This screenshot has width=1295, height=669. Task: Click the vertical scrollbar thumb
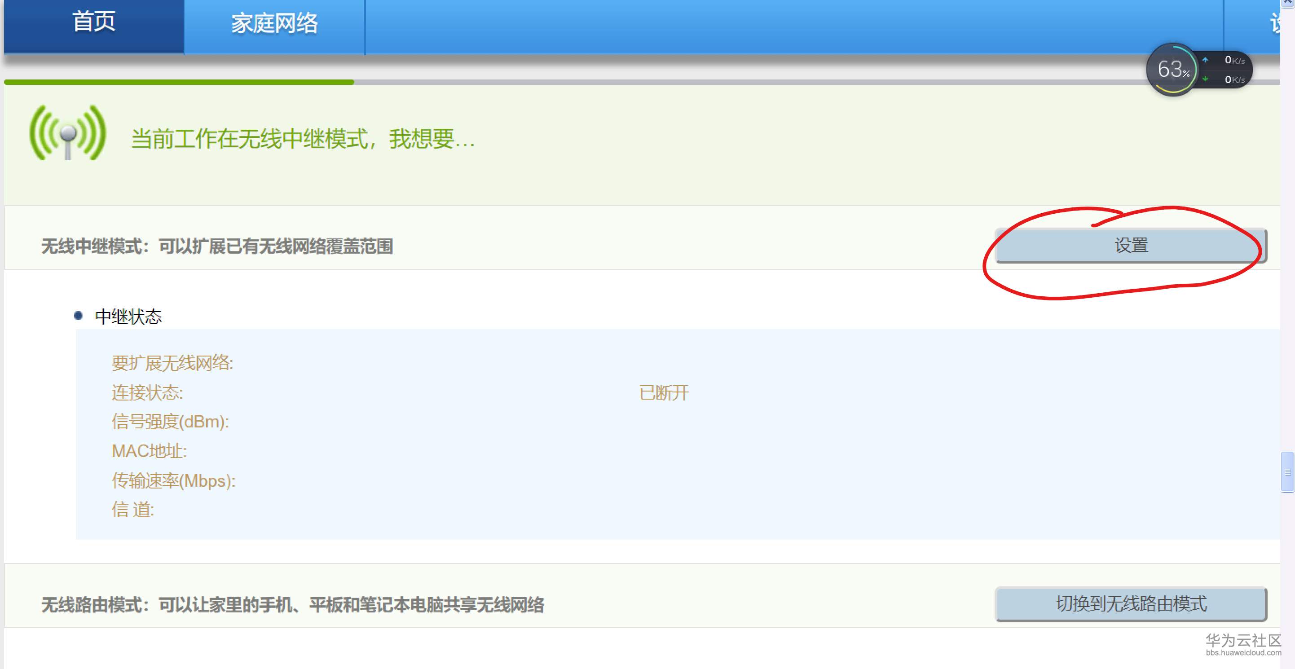click(x=1287, y=471)
